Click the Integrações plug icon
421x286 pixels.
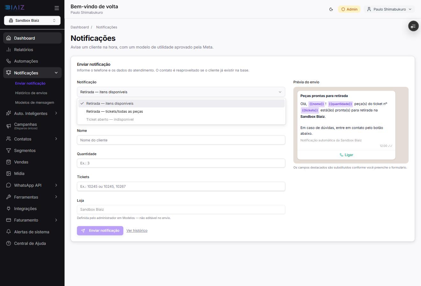point(9,208)
